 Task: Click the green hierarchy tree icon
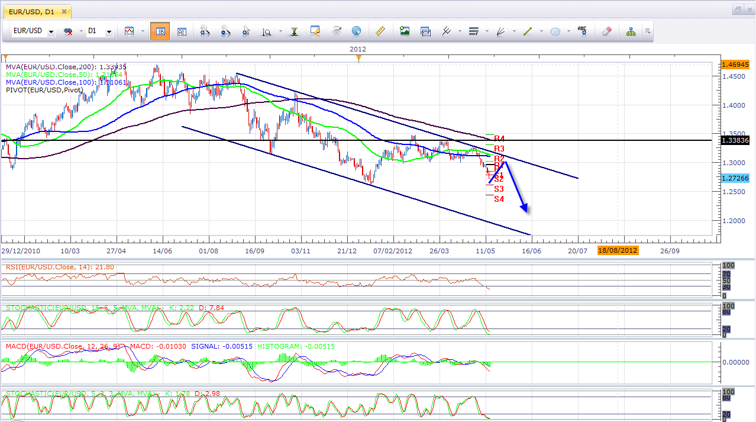tap(631, 31)
